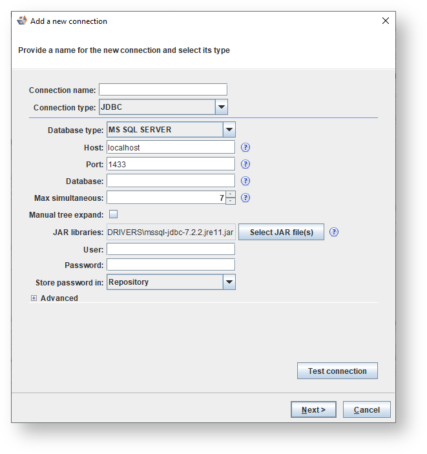Click the help icon next to Host

(x=245, y=147)
